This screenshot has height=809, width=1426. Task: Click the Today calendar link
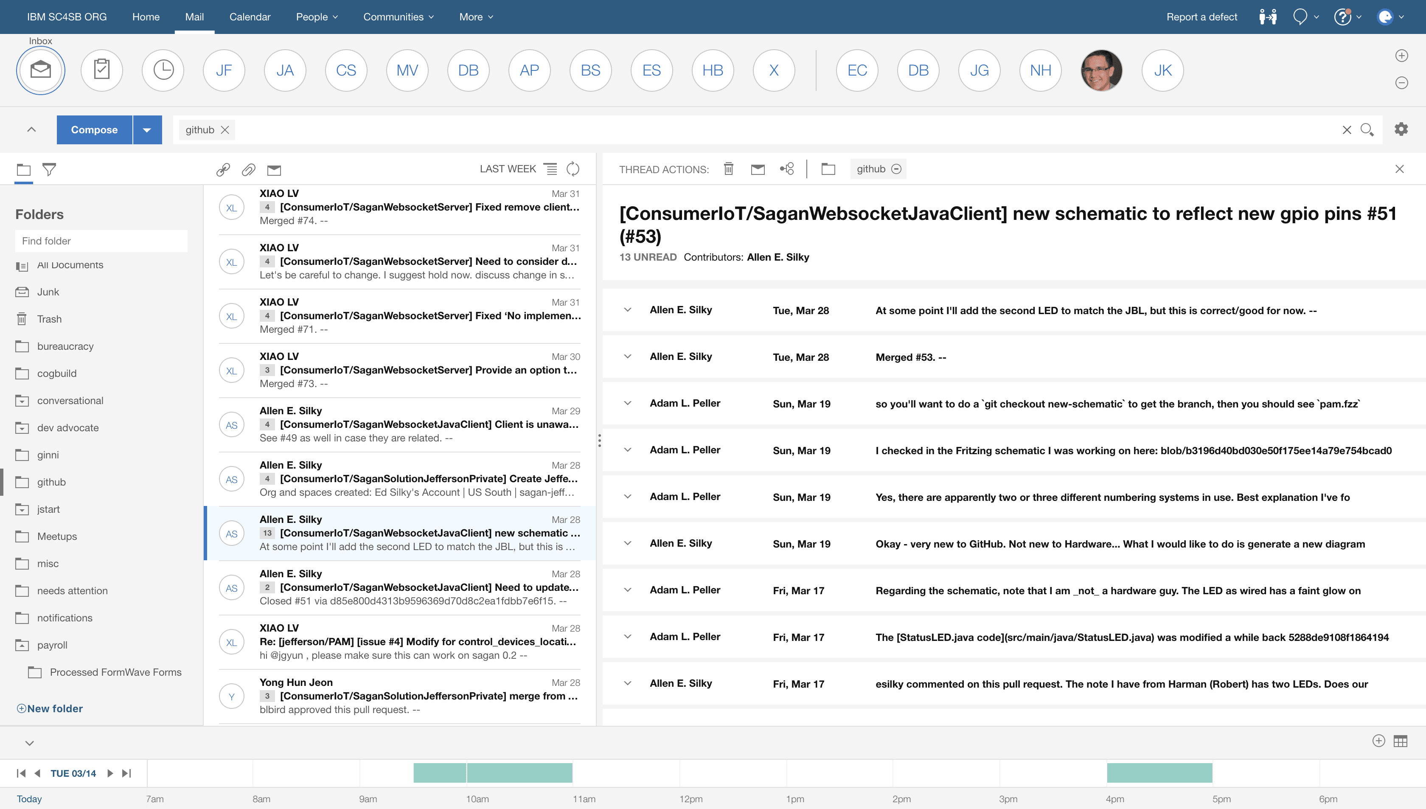pos(29,799)
